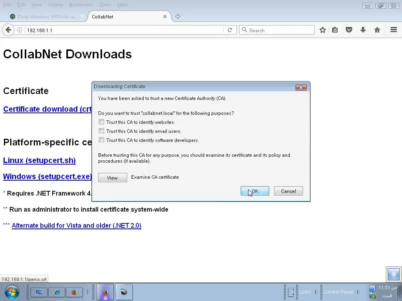Show site information icon in address bar

(20, 30)
